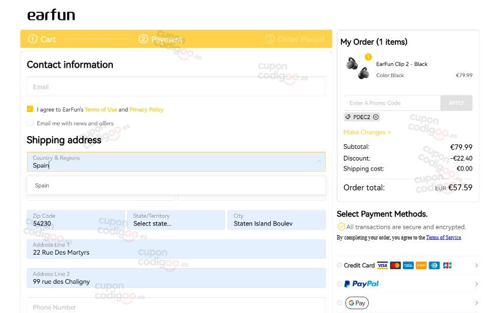Remove the PDEC2 promo code
The width and height of the screenshot is (500, 313).
(x=376, y=117)
